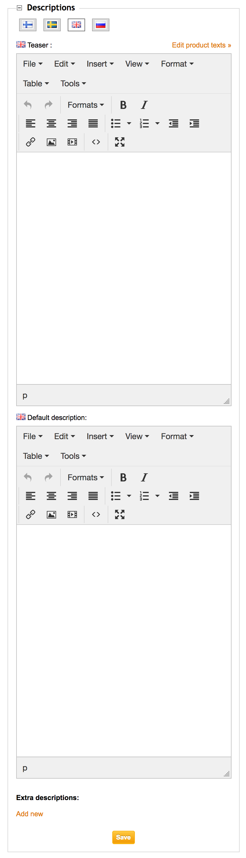Align right in Teaser editor
Image resolution: width=246 pixels, height=858 pixels.
pos(72,124)
